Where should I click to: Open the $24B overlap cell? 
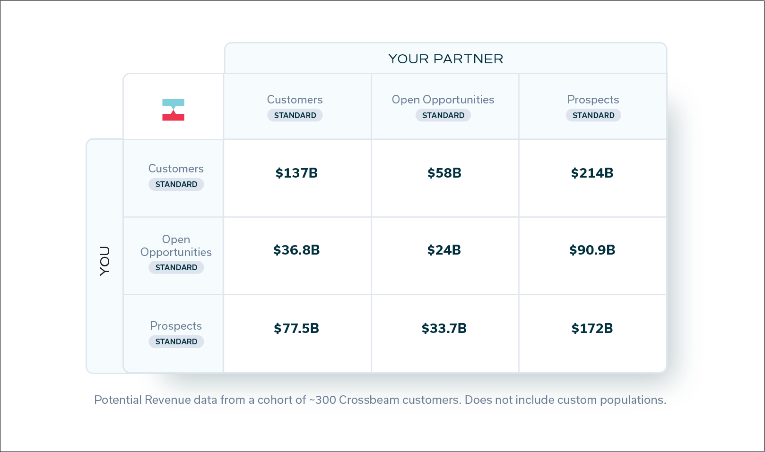(445, 256)
